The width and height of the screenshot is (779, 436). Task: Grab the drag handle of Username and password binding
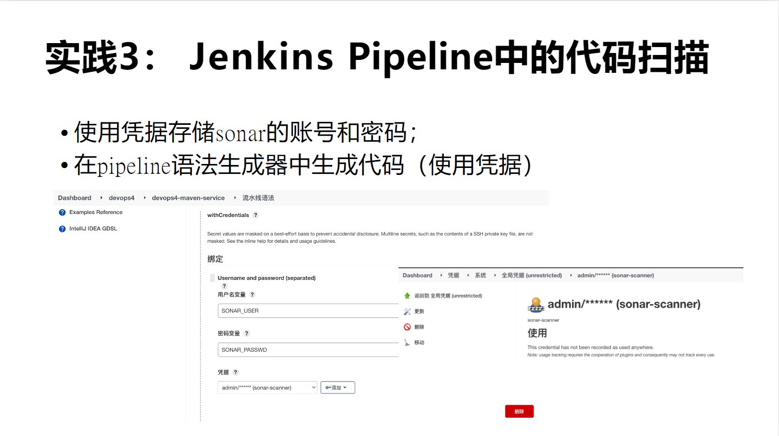pos(212,278)
